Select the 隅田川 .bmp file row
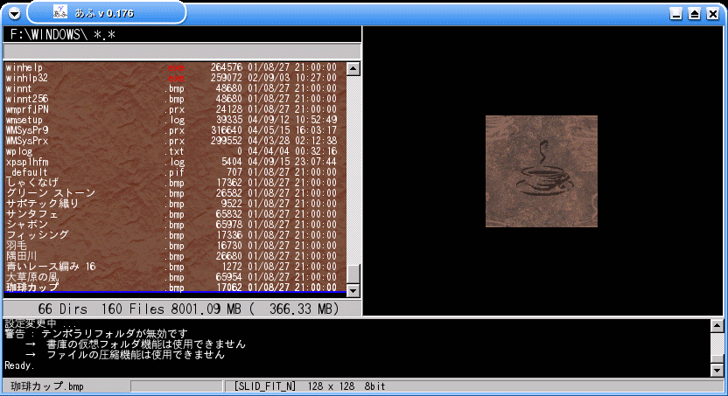Screen dimensions: 728x396 point(175,256)
